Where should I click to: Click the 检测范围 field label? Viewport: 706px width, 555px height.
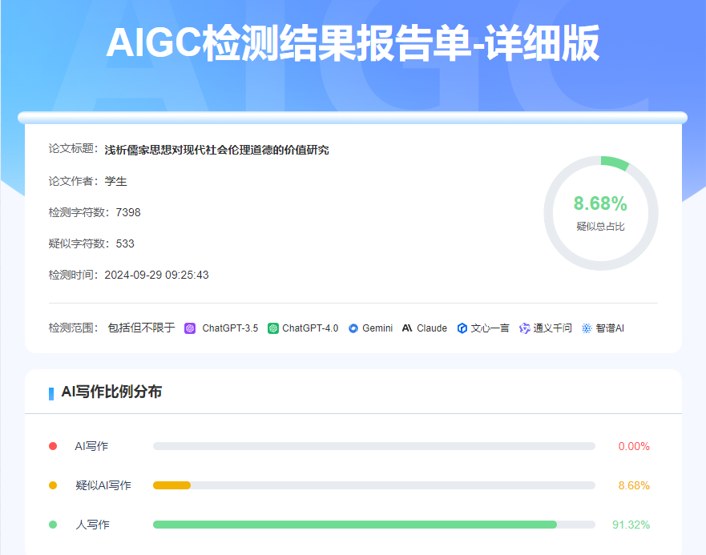pos(73,328)
